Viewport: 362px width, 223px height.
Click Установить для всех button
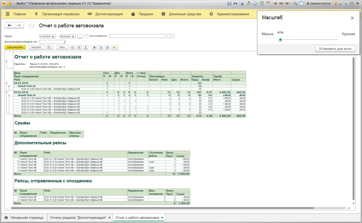point(335,49)
